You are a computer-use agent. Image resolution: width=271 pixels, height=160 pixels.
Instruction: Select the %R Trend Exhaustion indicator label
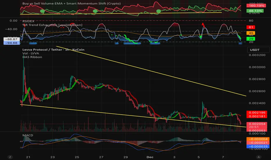click(x=52, y=25)
